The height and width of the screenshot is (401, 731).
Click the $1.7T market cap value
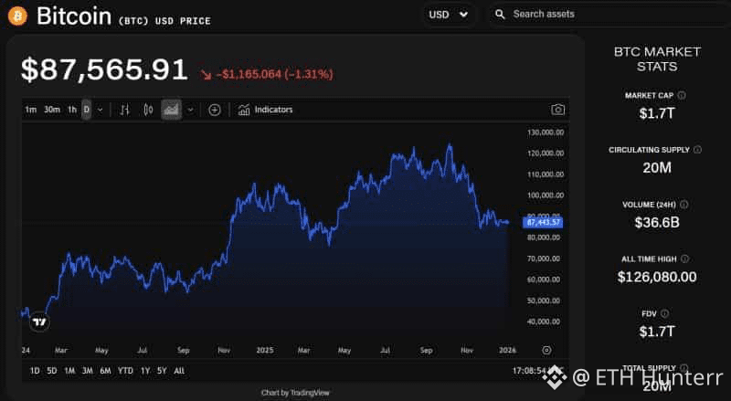657,113
